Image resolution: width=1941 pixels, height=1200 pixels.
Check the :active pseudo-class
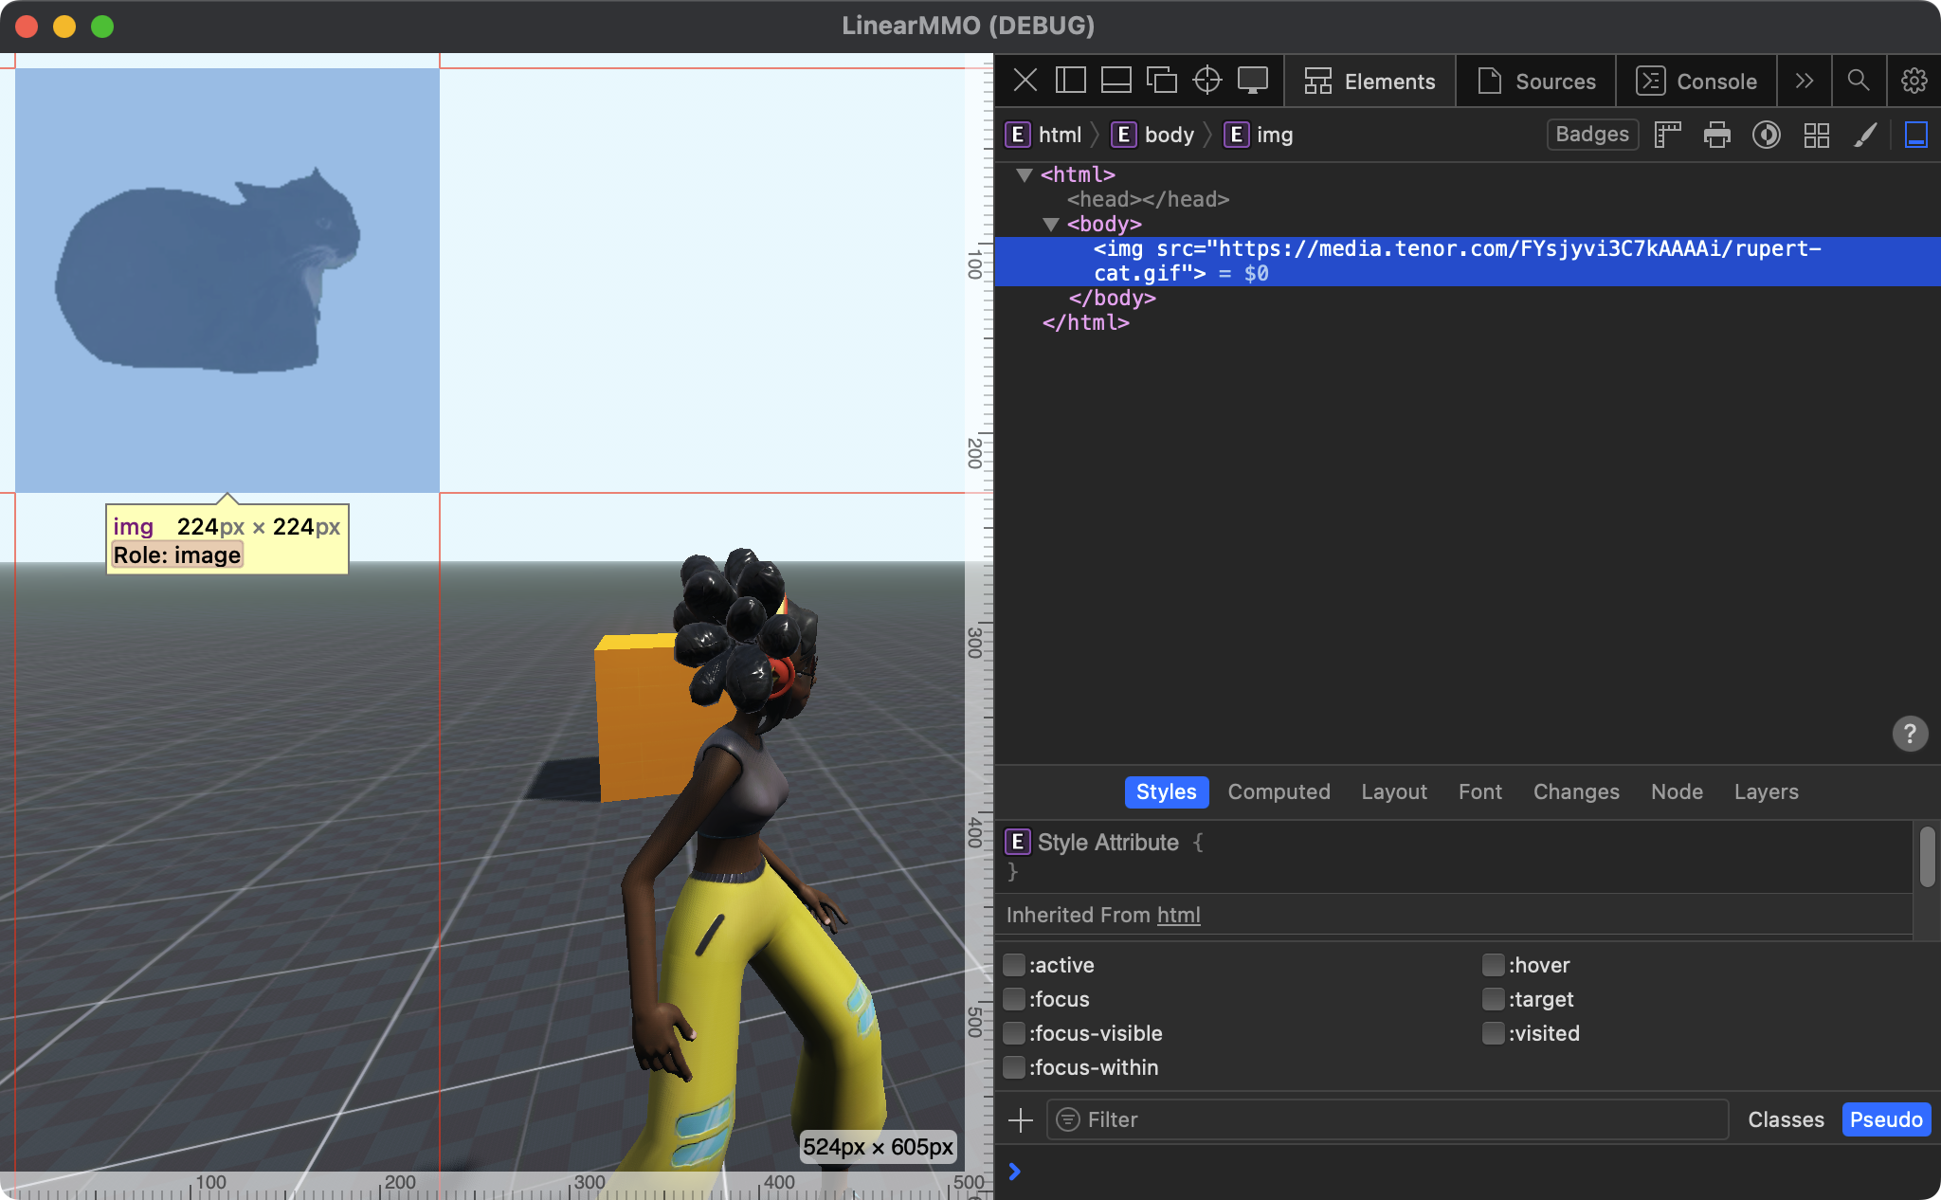coord(1014,965)
